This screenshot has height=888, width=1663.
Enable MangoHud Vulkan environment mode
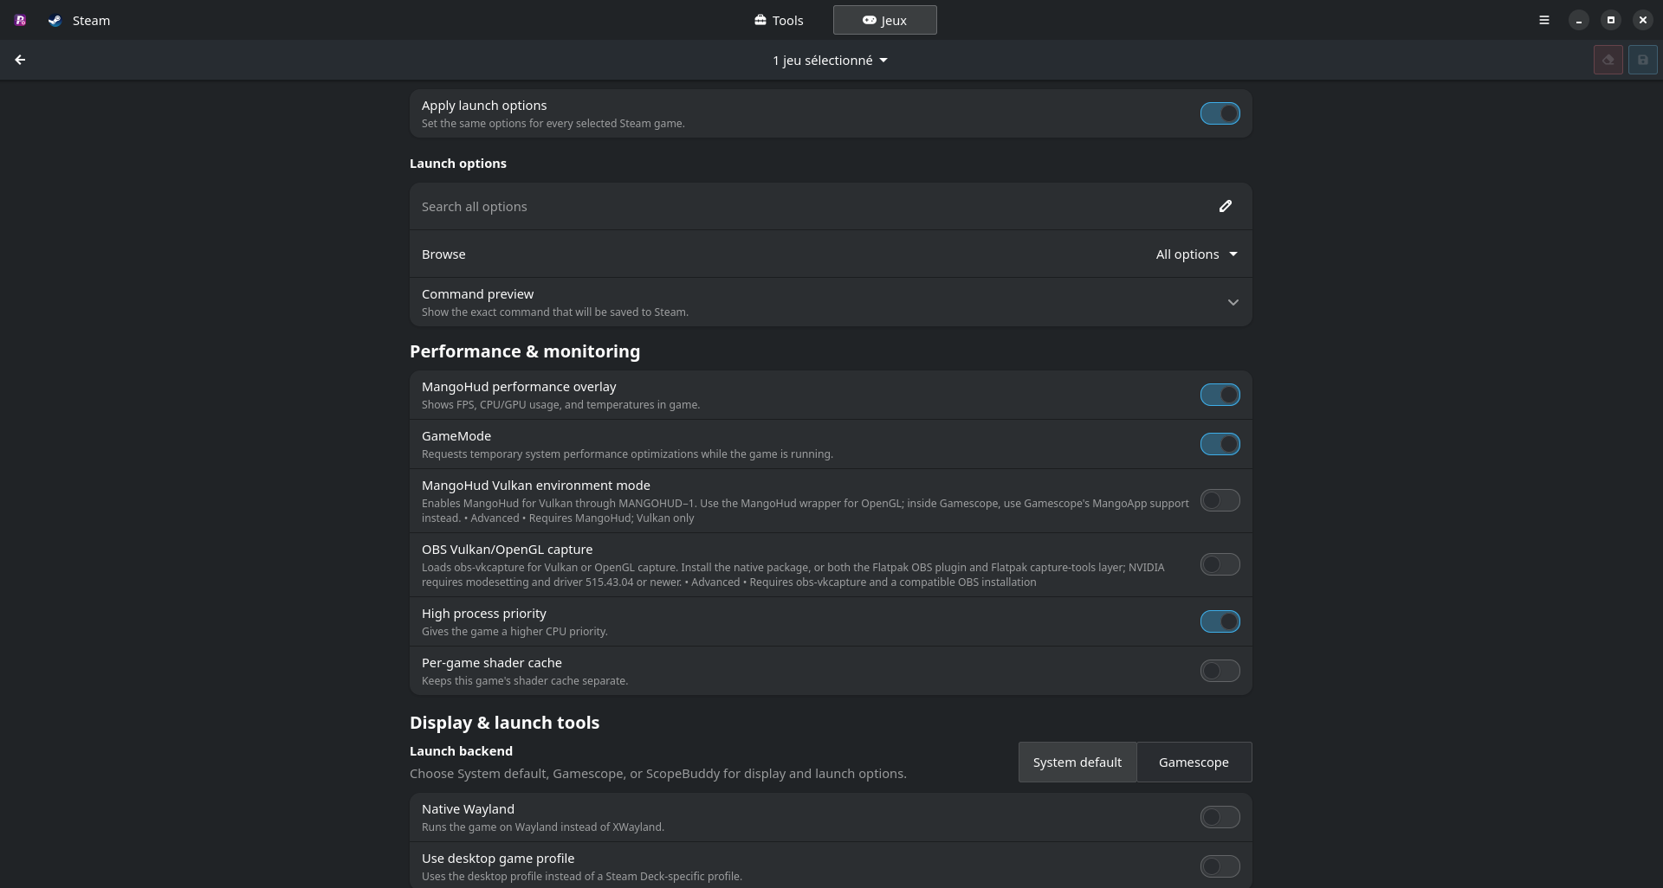pos(1220,500)
